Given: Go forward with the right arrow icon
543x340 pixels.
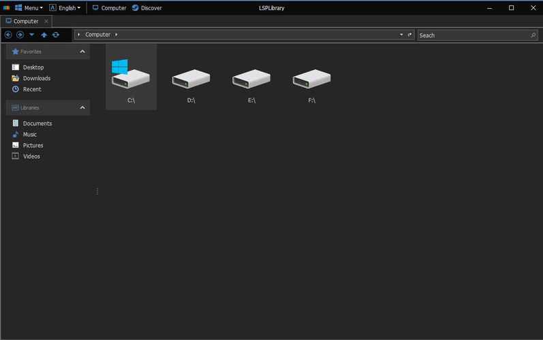Looking at the screenshot, I should 20,35.
